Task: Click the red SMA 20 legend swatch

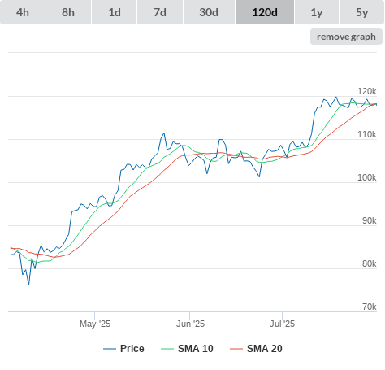Action: [236, 349]
